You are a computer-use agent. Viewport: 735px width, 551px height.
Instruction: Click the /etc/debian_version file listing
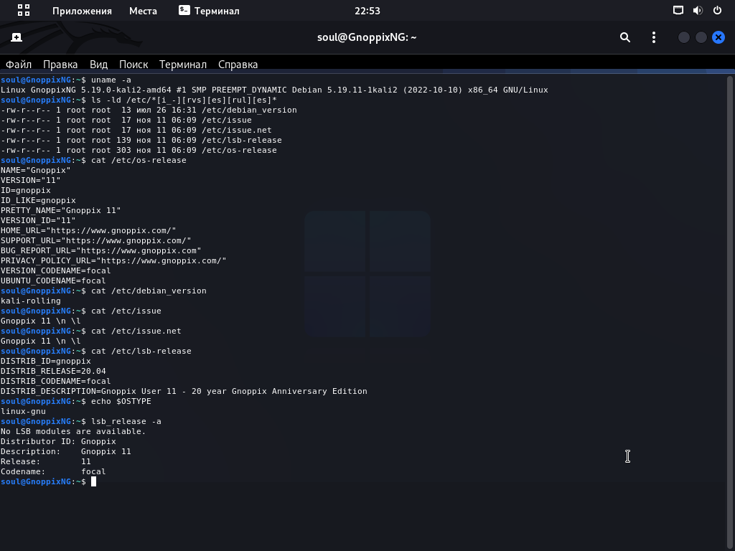[x=149, y=110]
